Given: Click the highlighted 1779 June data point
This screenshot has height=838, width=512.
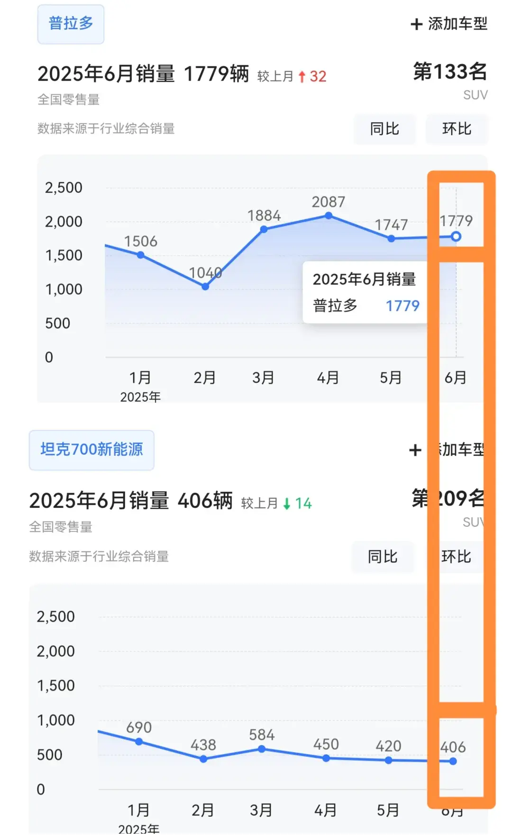Looking at the screenshot, I should 456,236.
